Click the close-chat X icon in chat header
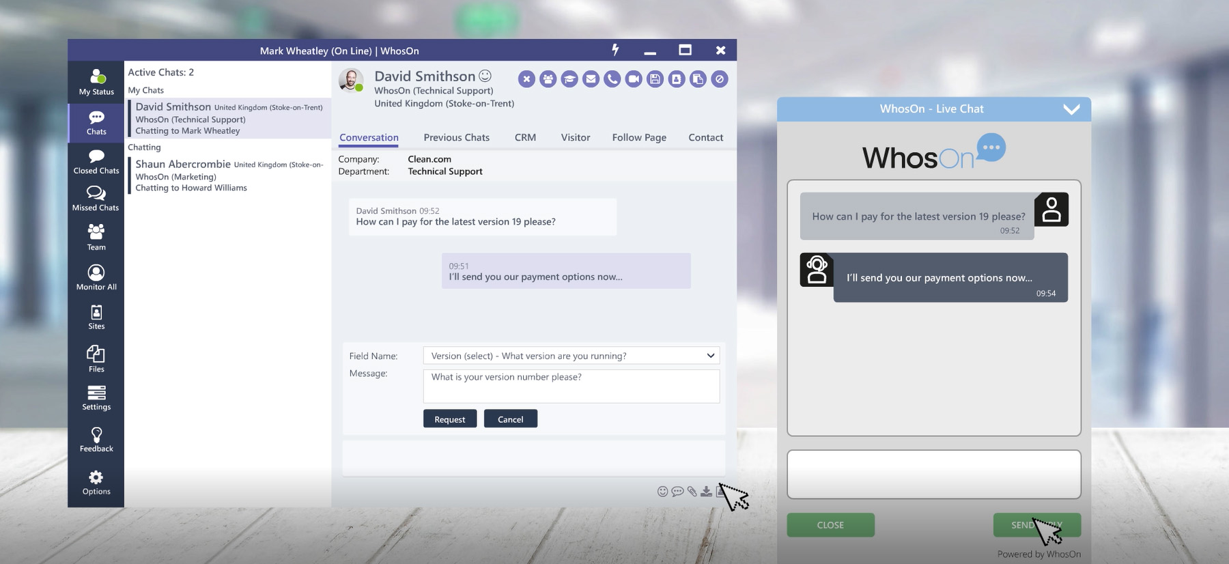 coord(526,79)
